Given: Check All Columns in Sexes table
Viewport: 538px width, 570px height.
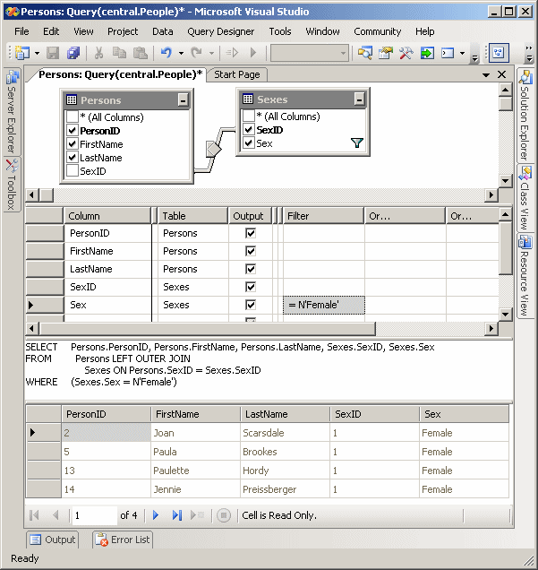Looking at the screenshot, I should [x=249, y=117].
